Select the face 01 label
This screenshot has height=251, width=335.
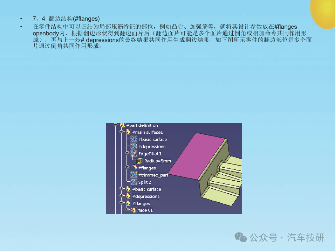[145, 210]
